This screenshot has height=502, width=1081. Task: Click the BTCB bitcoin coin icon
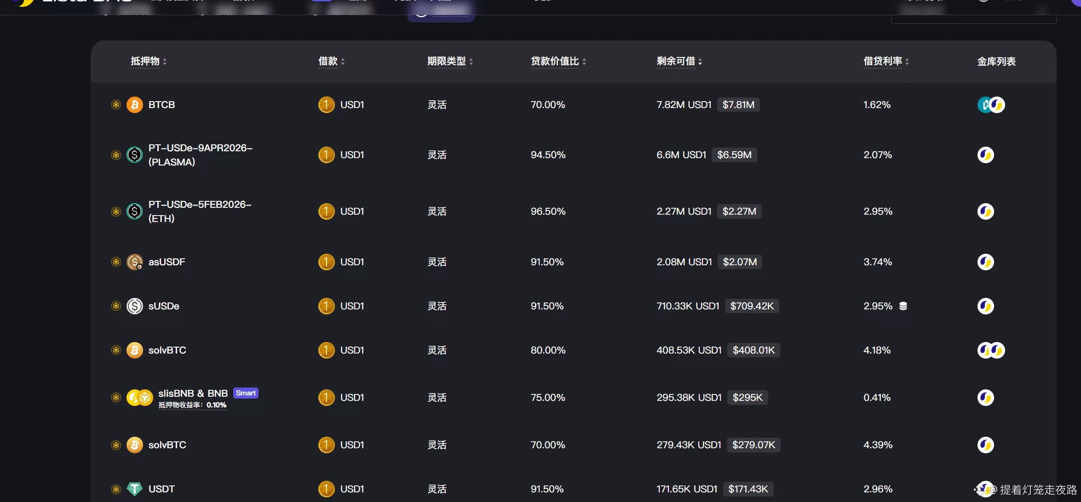[x=134, y=105]
